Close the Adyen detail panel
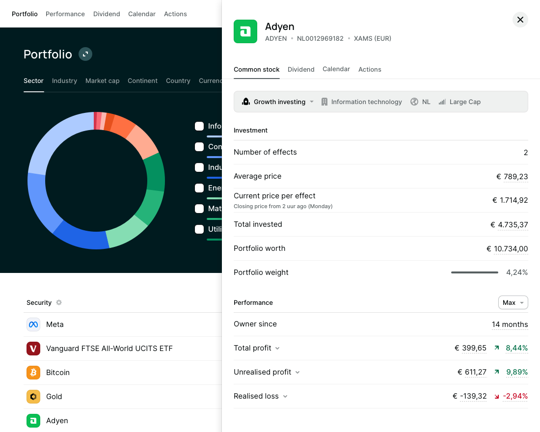Image resolution: width=540 pixels, height=432 pixels. pos(520,20)
